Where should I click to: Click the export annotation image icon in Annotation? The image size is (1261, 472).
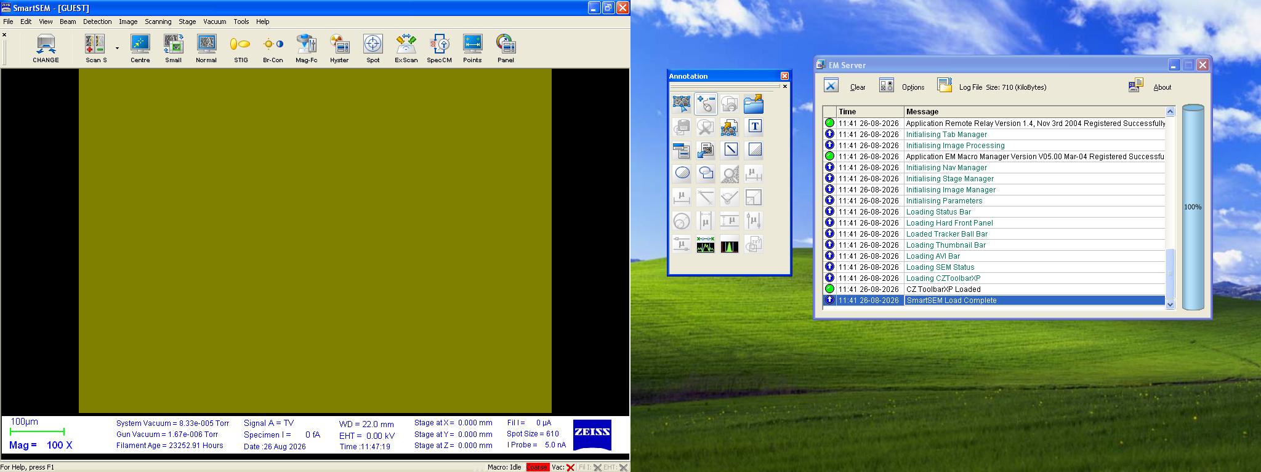(x=730, y=127)
